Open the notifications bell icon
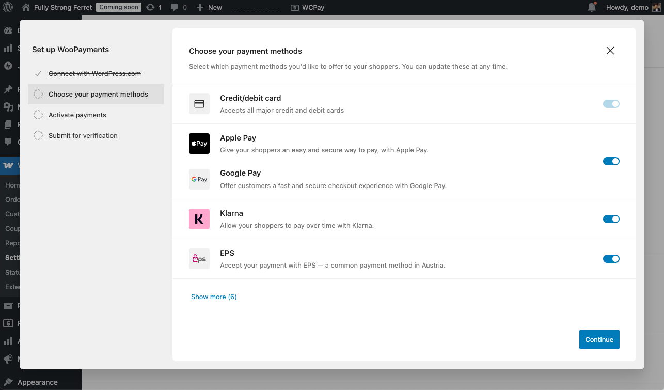This screenshot has height=390, width=664. [x=592, y=7]
